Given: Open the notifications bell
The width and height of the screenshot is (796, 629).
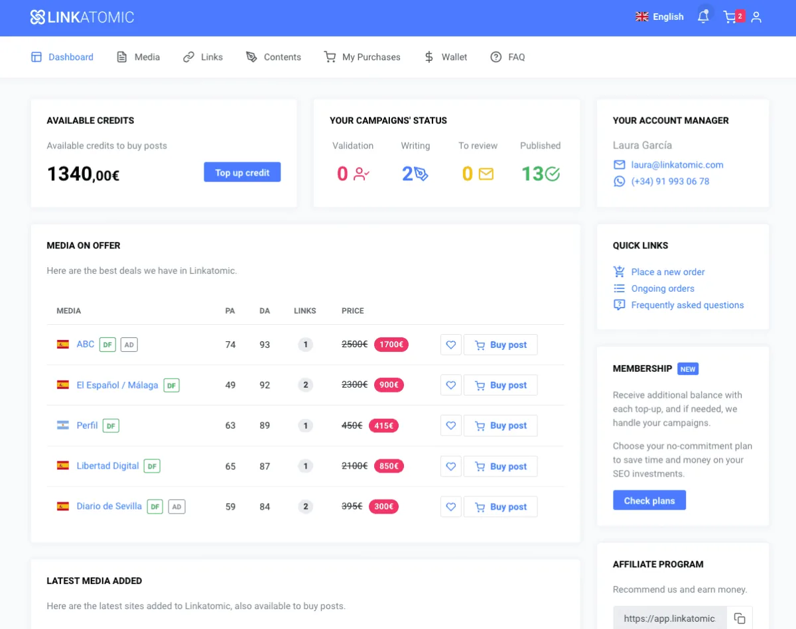Looking at the screenshot, I should click(703, 17).
